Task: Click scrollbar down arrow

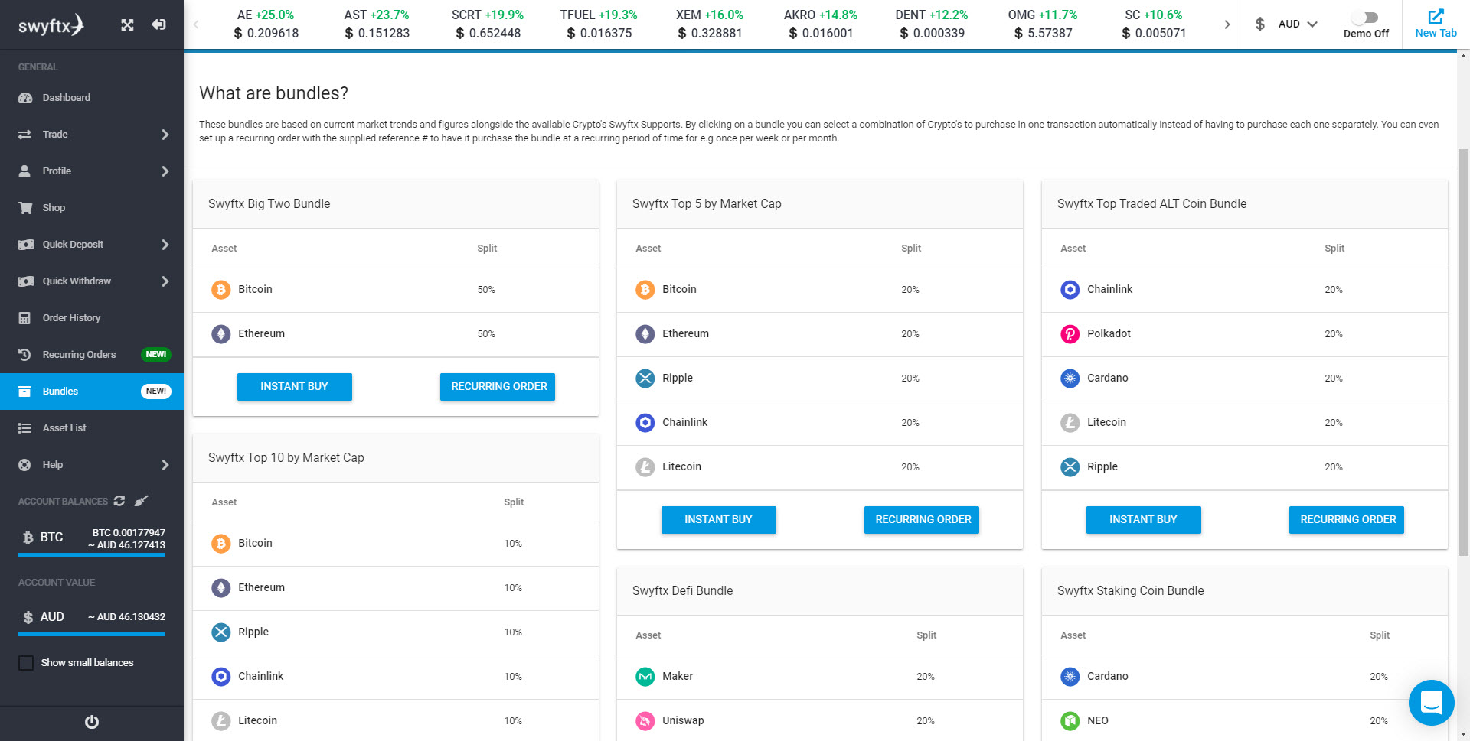Action: [1463, 735]
